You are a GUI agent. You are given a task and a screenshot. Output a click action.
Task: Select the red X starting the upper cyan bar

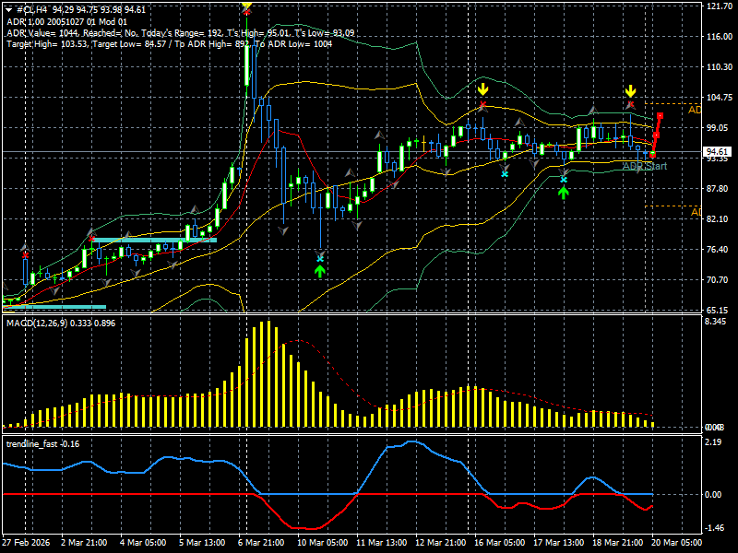click(91, 239)
